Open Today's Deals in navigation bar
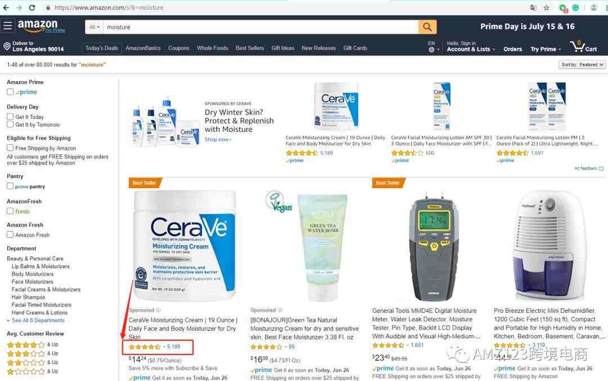 pyautogui.click(x=101, y=48)
